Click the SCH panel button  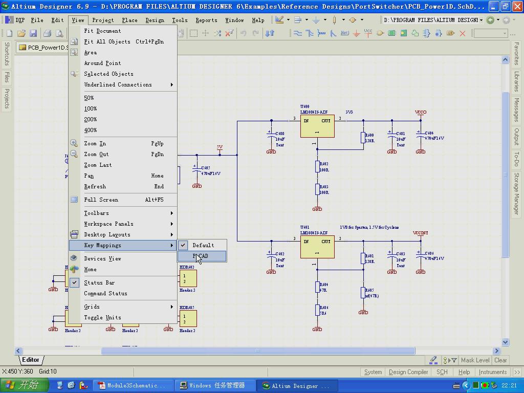tap(442, 372)
